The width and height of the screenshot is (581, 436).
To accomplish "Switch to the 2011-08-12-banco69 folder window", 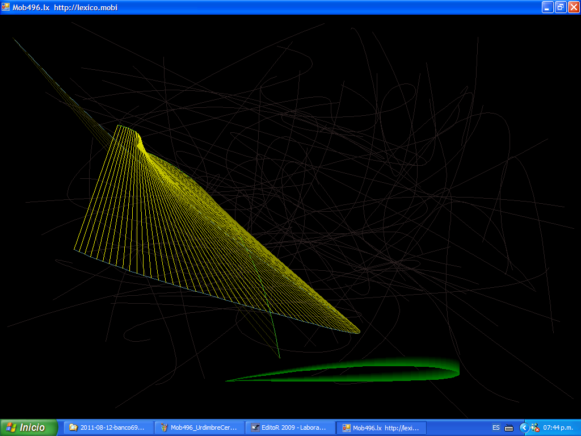I will [x=108, y=427].
